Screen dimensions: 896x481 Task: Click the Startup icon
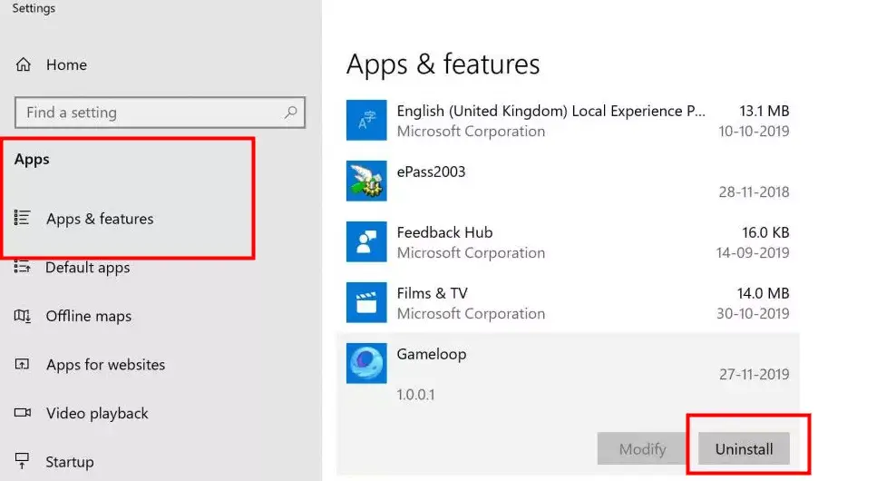click(x=23, y=462)
